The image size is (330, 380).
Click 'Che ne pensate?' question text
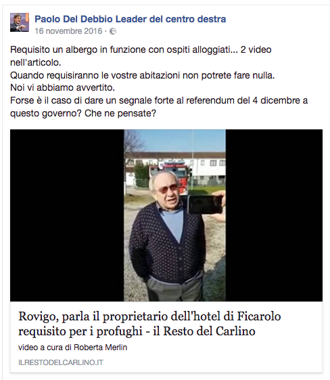pos(120,113)
